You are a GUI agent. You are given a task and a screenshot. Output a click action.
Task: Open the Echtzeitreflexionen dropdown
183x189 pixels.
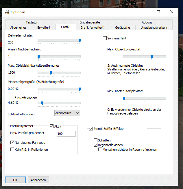tap(67, 113)
